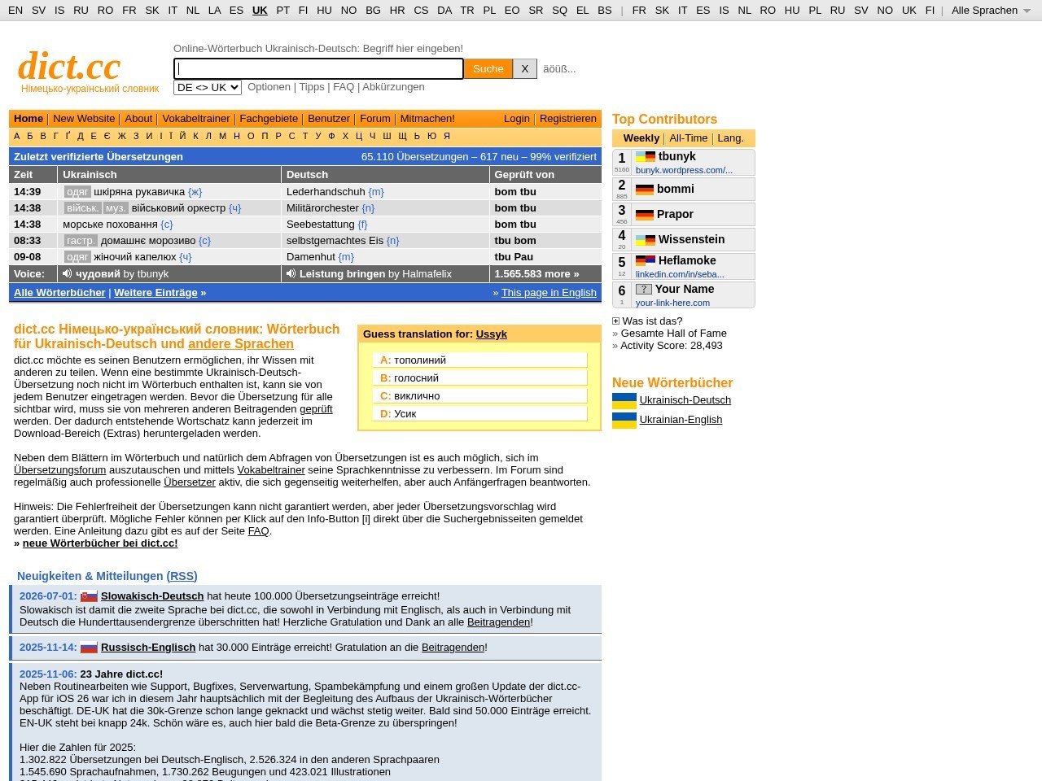Click the orange Suche button
The image size is (1042, 781).
pyautogui.click(x=488, y=69)
